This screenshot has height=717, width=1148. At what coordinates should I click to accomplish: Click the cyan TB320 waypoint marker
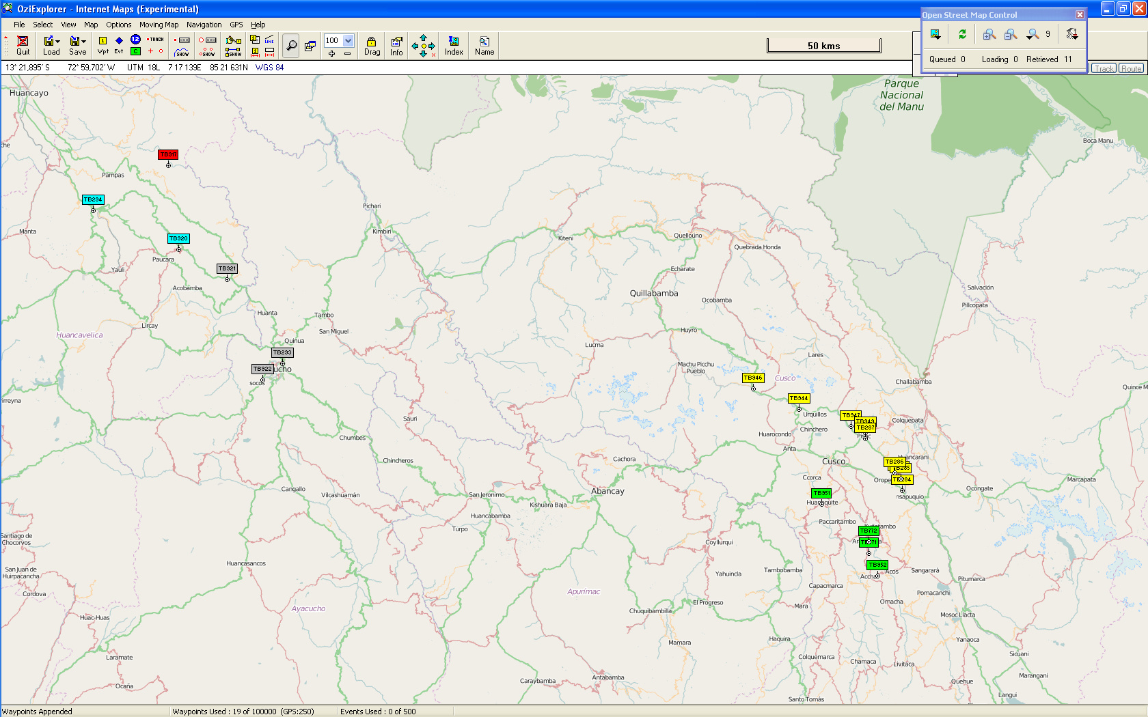pos(178,238)
